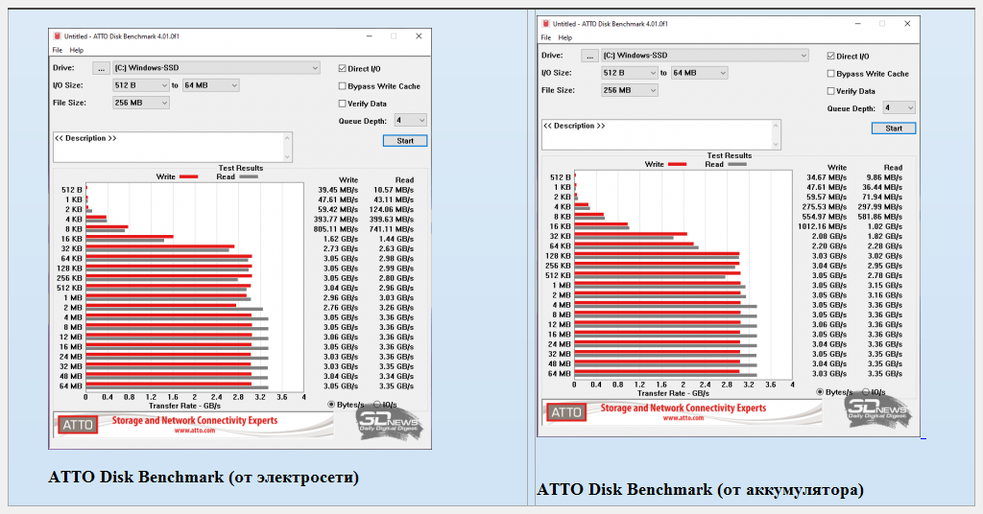Click gray Read legend swatch in left window
Viewport: 983px width, 514px height.
(x=249, y=176)
